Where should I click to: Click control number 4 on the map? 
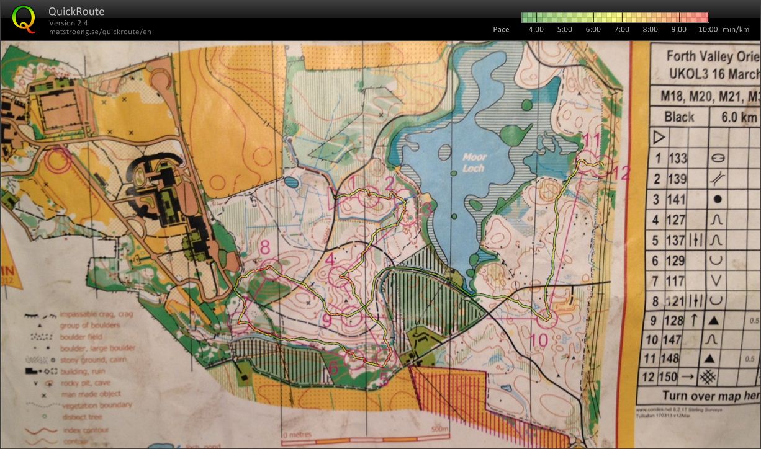coord(330,259)
